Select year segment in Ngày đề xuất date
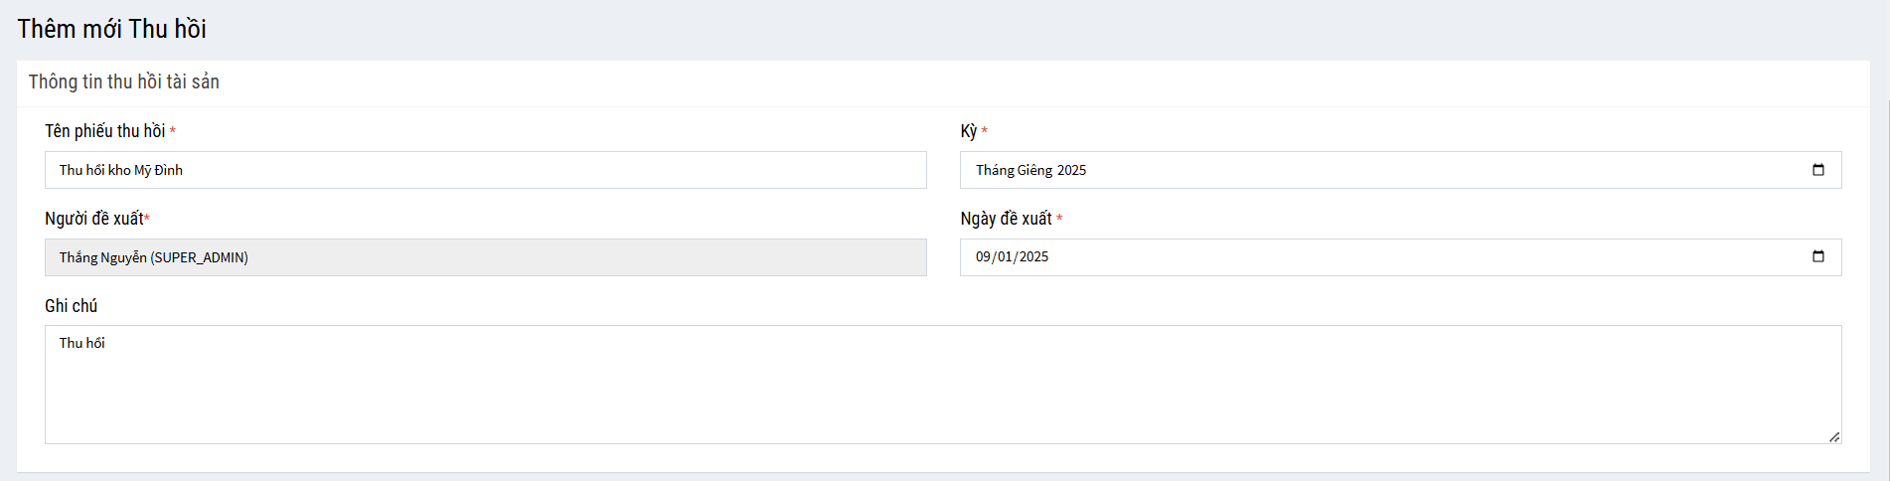The image size is (1890, 481). click(1033, 257)
